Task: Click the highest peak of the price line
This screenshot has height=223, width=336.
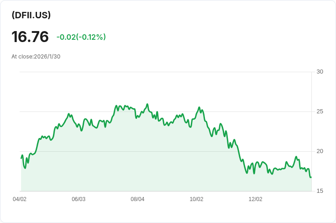Action: tap(147, 104)
